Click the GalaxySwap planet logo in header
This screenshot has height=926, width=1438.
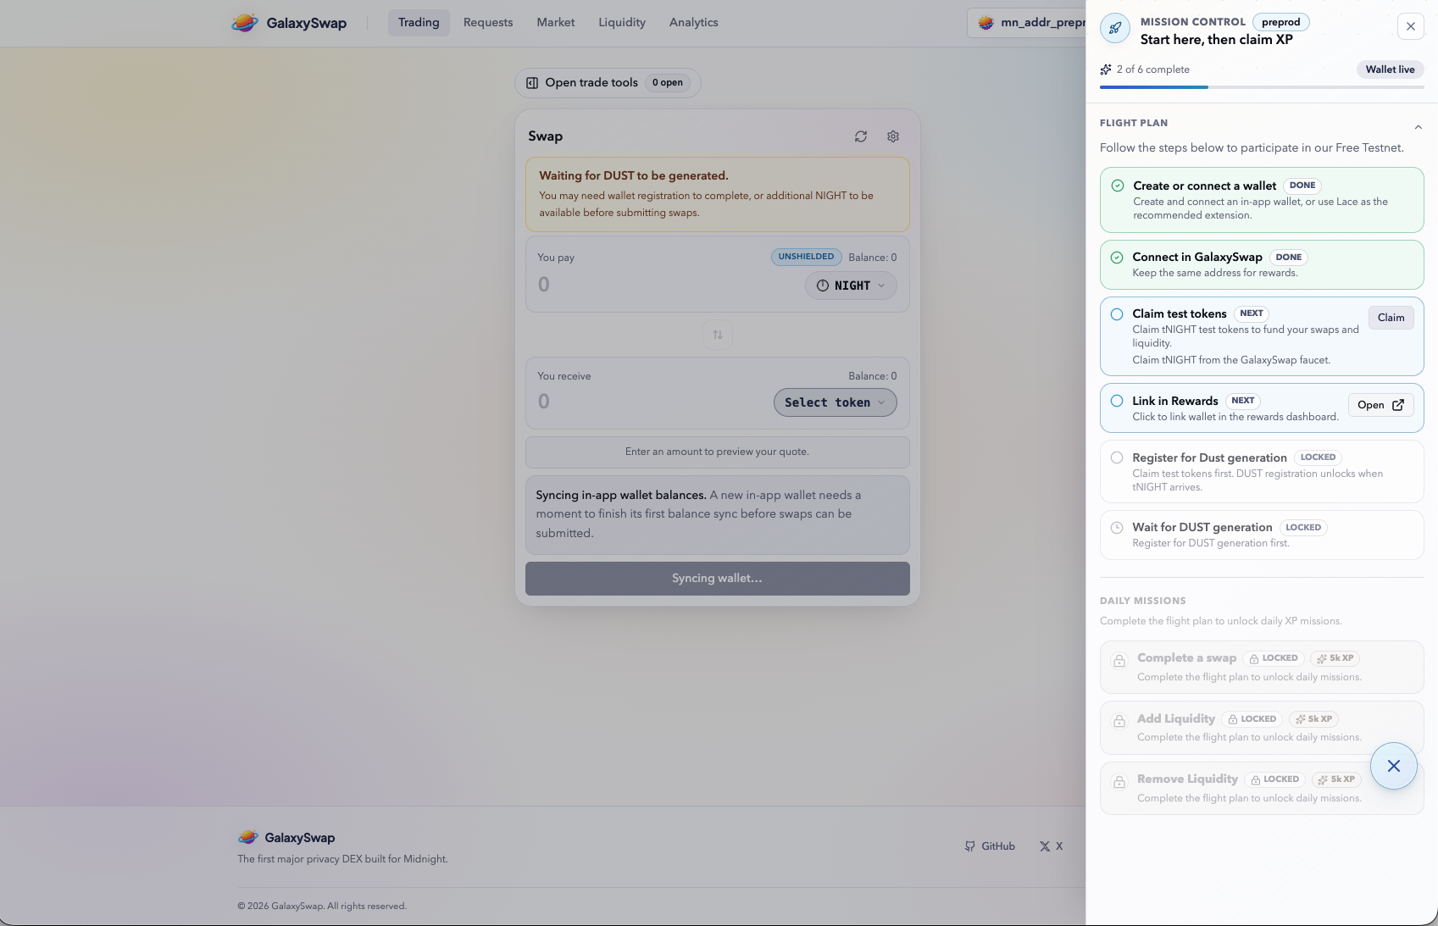tap(245, 23)
